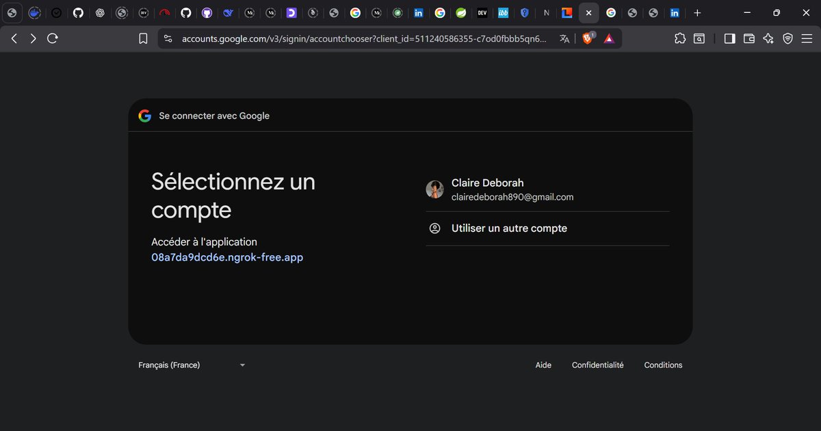
Task: Open the Brave Wallet icon
Action: 749,39
